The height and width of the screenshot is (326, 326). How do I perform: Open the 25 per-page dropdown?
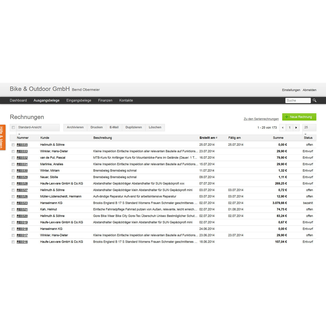click(x=309, y=127)
